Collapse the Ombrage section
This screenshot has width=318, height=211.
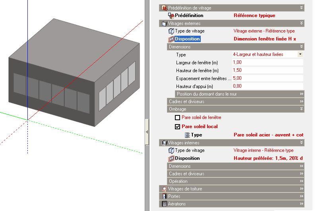301,109
